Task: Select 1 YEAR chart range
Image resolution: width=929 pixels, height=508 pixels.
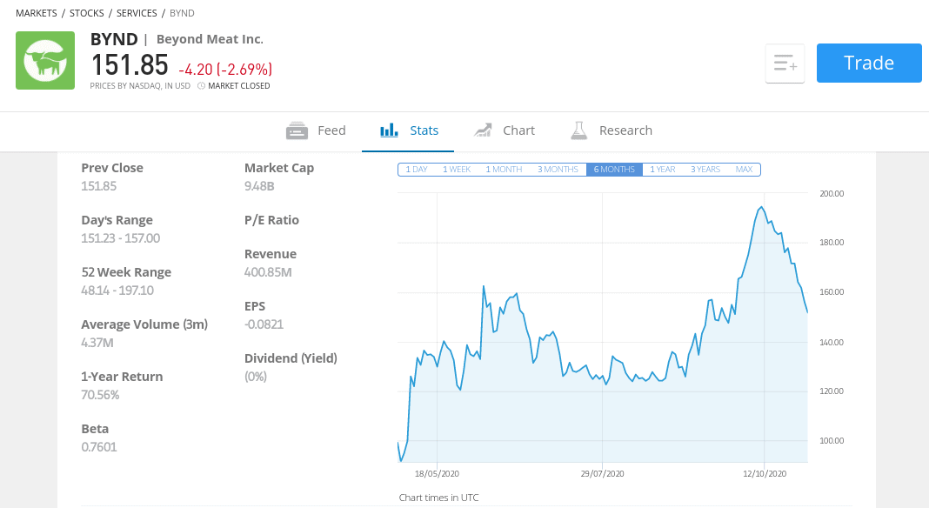Action: 662,170
